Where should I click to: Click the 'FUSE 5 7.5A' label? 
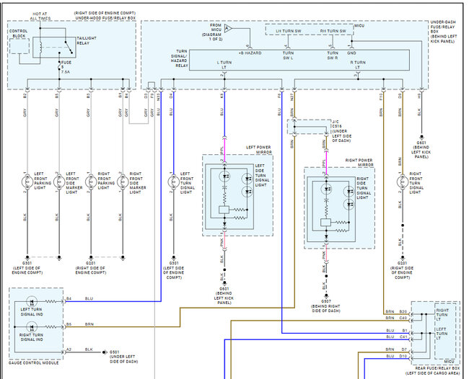click(x=66, y=67)
